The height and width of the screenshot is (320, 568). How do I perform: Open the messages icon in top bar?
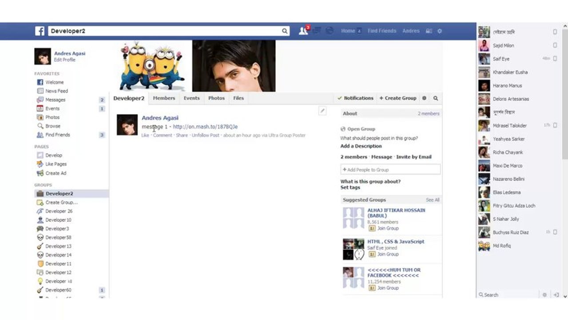[x=317, y=31]
